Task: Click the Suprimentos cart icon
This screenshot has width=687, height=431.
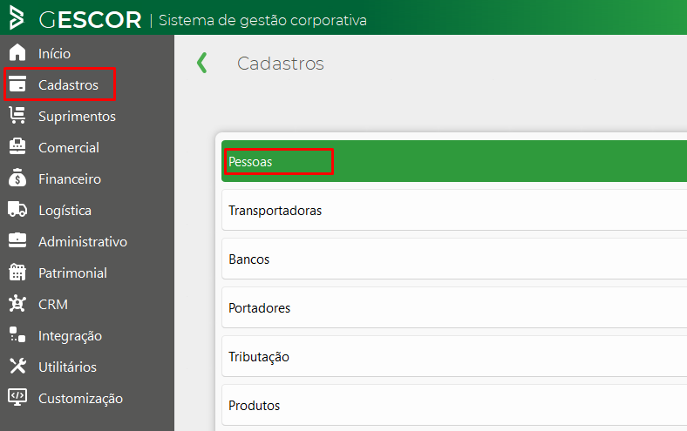Action: [17, 116]
